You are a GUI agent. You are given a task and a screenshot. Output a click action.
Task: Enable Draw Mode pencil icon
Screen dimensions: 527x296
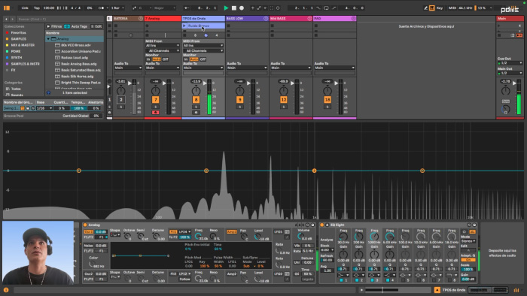pos(425,8)
